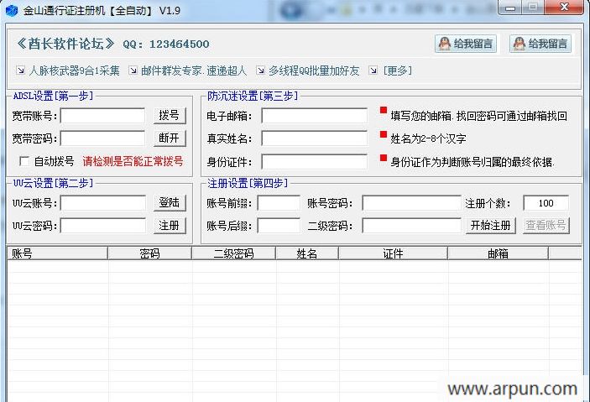Click arrow icon before 邮件群发专家
Screen dimensions: 590x402
(133, 70)
